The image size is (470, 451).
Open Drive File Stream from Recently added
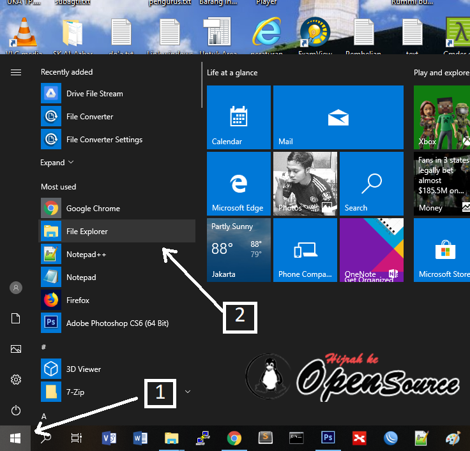117,93
